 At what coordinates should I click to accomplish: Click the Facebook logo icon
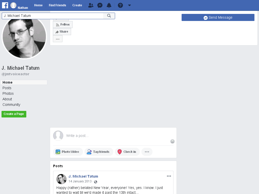5,5
